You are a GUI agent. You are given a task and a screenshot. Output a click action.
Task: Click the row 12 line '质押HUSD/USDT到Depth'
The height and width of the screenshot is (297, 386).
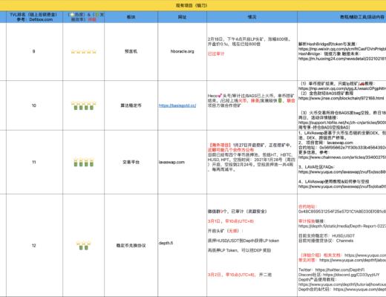243,241
